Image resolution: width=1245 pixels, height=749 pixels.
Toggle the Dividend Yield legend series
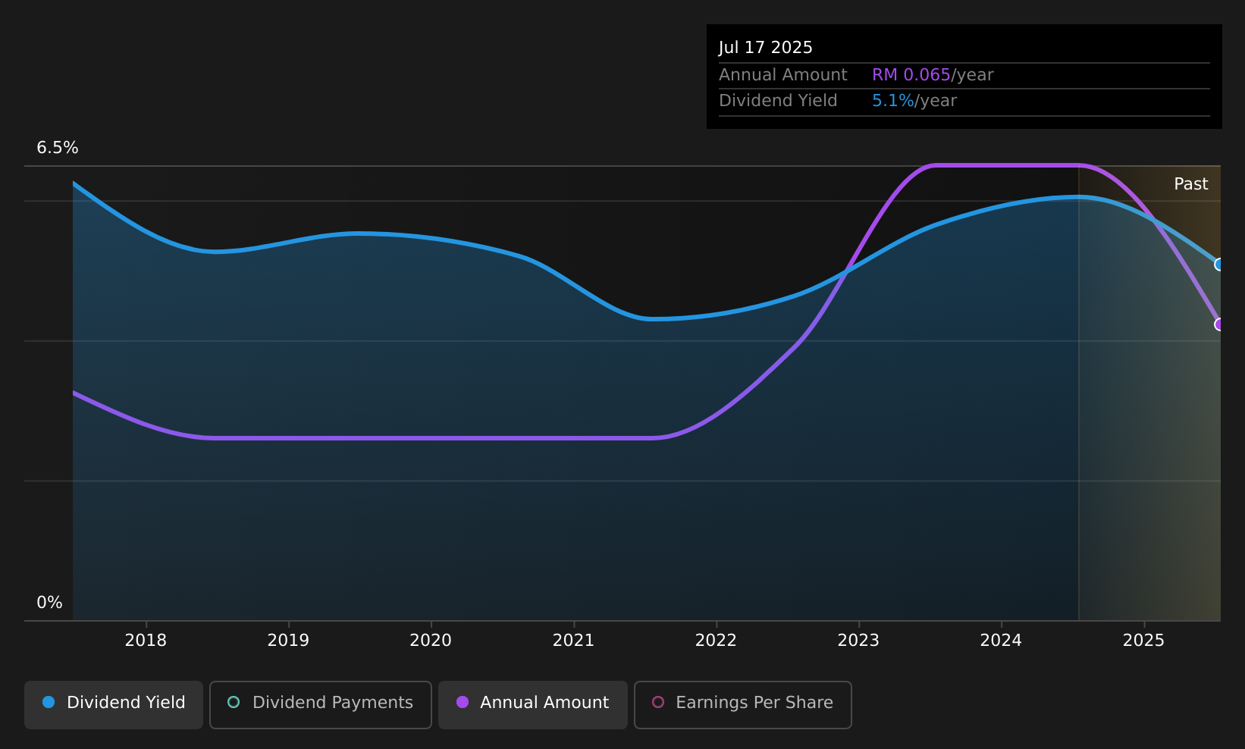point(114,704)
